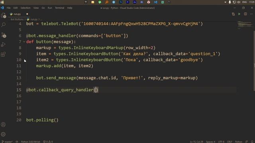Click the volume icon in system tray
Viewport: 255px width, 143px height.
(x=239, y=2)
